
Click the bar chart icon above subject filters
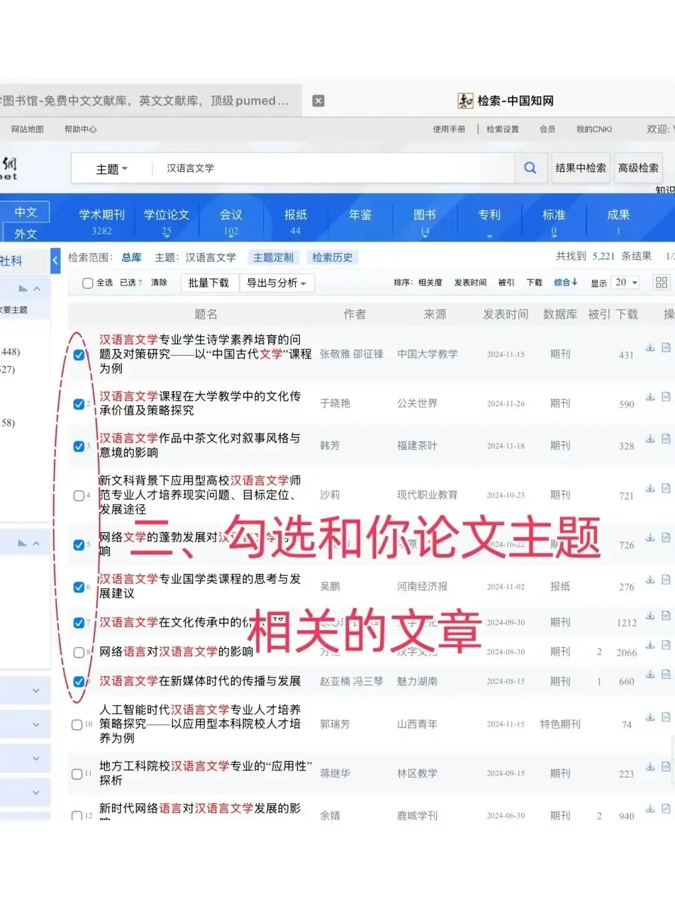click(23, 288)
